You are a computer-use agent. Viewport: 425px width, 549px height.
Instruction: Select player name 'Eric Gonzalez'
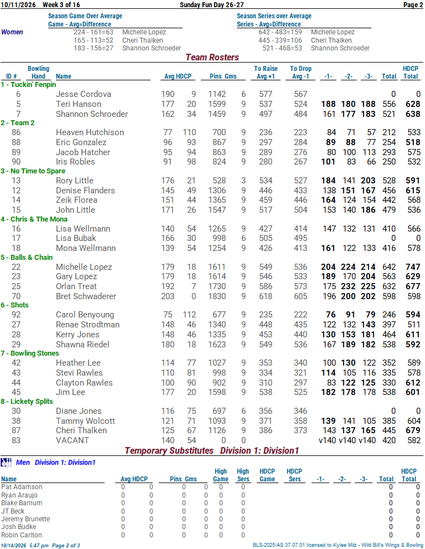point(81,142)
